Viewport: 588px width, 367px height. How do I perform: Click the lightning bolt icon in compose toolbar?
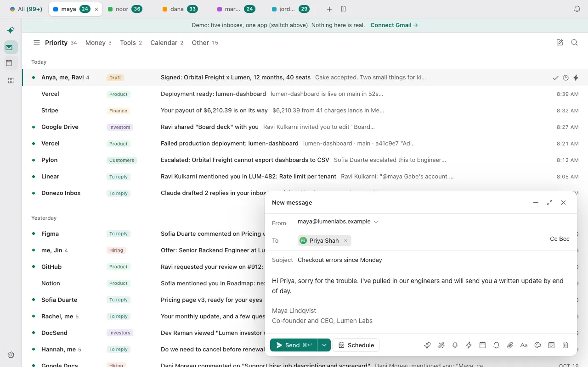[469, 345]
